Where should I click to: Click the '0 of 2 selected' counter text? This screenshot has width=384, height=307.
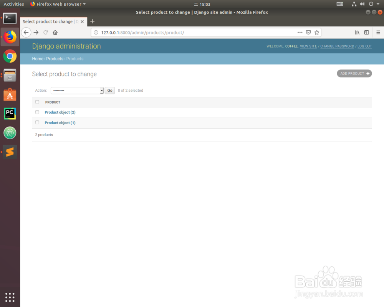[131, 90]
